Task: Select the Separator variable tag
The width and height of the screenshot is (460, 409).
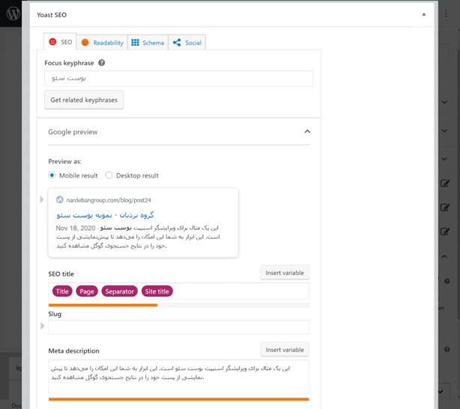Action: coord(119,291)
